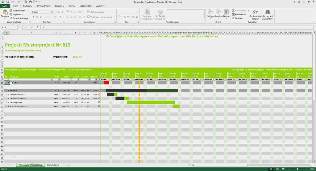Click the red kick-off Gantt bar
The height and width of the screenshot is (171, 316).
coord(106,83)
